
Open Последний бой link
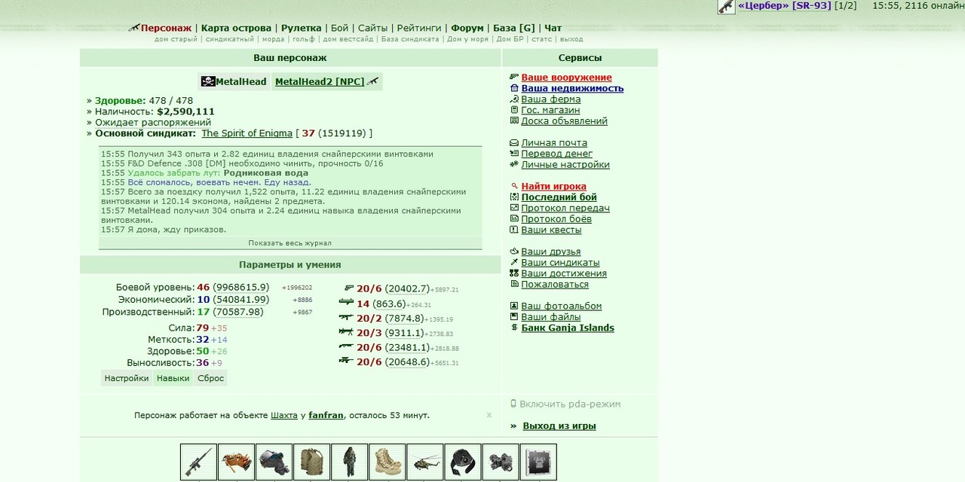click(x=559, y=197)
